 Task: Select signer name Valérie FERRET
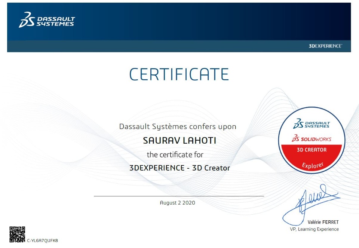(323, 222)
